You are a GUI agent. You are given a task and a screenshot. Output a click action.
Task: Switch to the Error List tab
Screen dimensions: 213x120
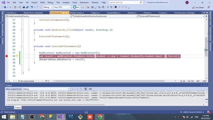tap(9, 107)
